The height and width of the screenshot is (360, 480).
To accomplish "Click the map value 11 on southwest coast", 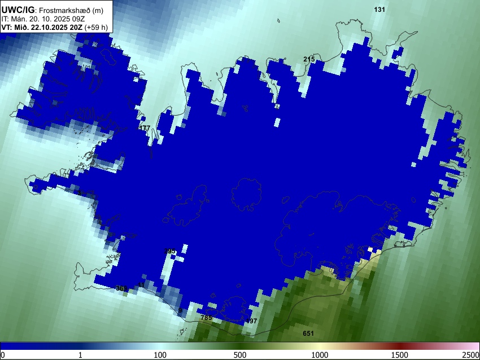I will pos(141,285).
